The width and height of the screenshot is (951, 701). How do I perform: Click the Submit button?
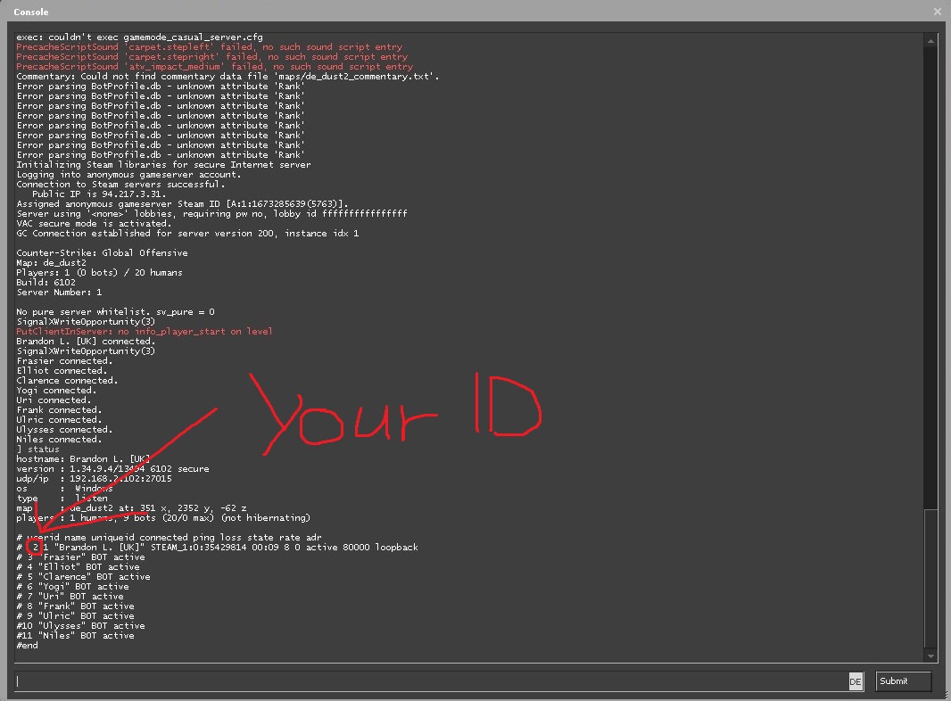click(903, 681)
